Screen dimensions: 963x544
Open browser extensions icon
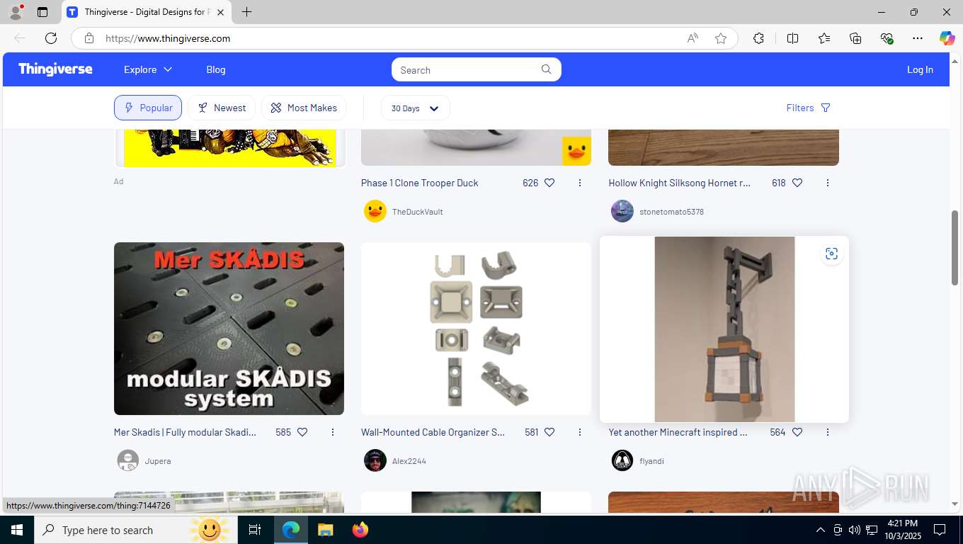coord(758,38)
